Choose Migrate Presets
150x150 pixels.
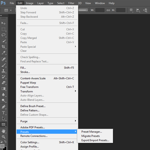pos(95,136)
